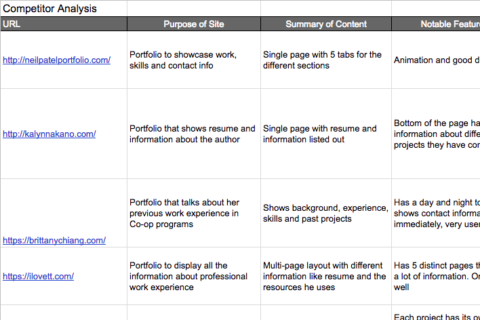Select the Co-op programs work experience cell

[193, 214]
